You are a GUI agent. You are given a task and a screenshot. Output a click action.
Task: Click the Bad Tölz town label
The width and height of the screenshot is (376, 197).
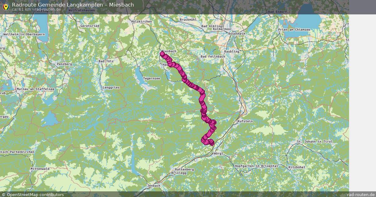point(106,61)
